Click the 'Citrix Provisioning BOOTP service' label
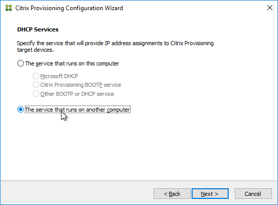Viewport: 278px width, 205px height. [81, 85]
